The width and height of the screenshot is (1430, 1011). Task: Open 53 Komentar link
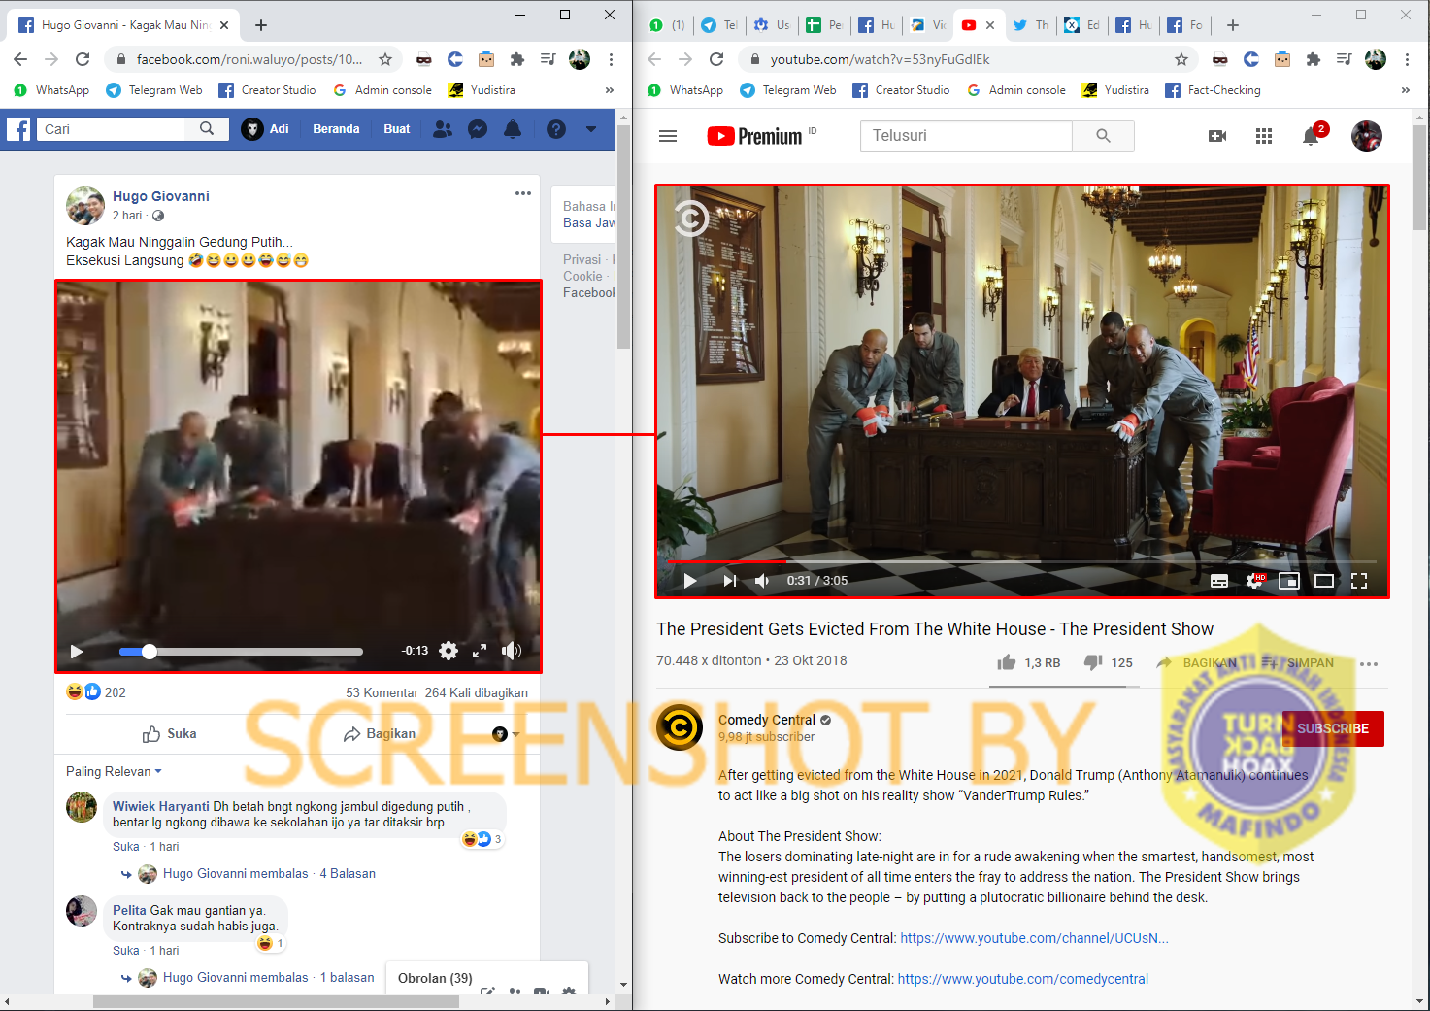click(382, 692)
